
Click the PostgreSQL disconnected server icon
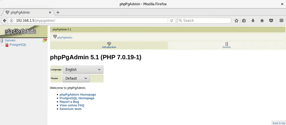click(7, 45)
